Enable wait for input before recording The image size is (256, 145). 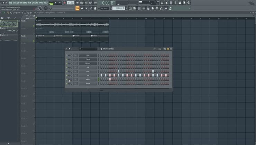82,3
